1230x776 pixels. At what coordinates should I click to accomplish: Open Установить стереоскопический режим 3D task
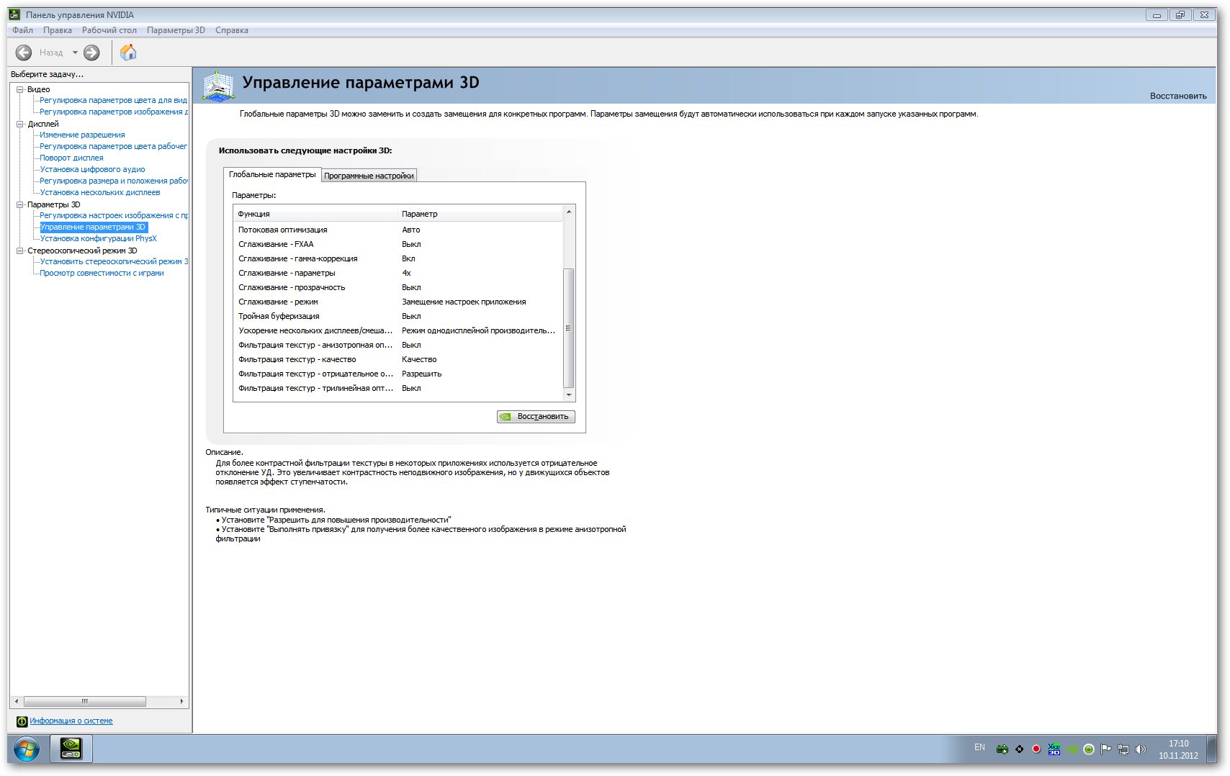114,261
